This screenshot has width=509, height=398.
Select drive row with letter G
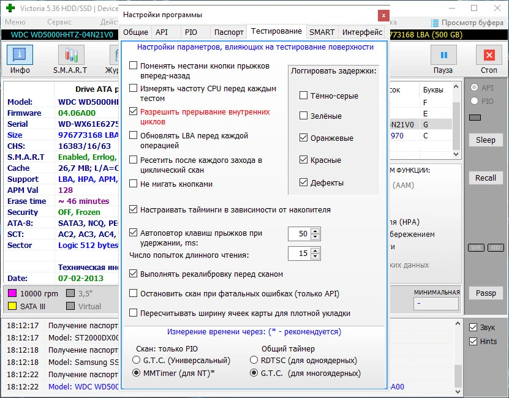pyautogui.click(x=421, y=124)
